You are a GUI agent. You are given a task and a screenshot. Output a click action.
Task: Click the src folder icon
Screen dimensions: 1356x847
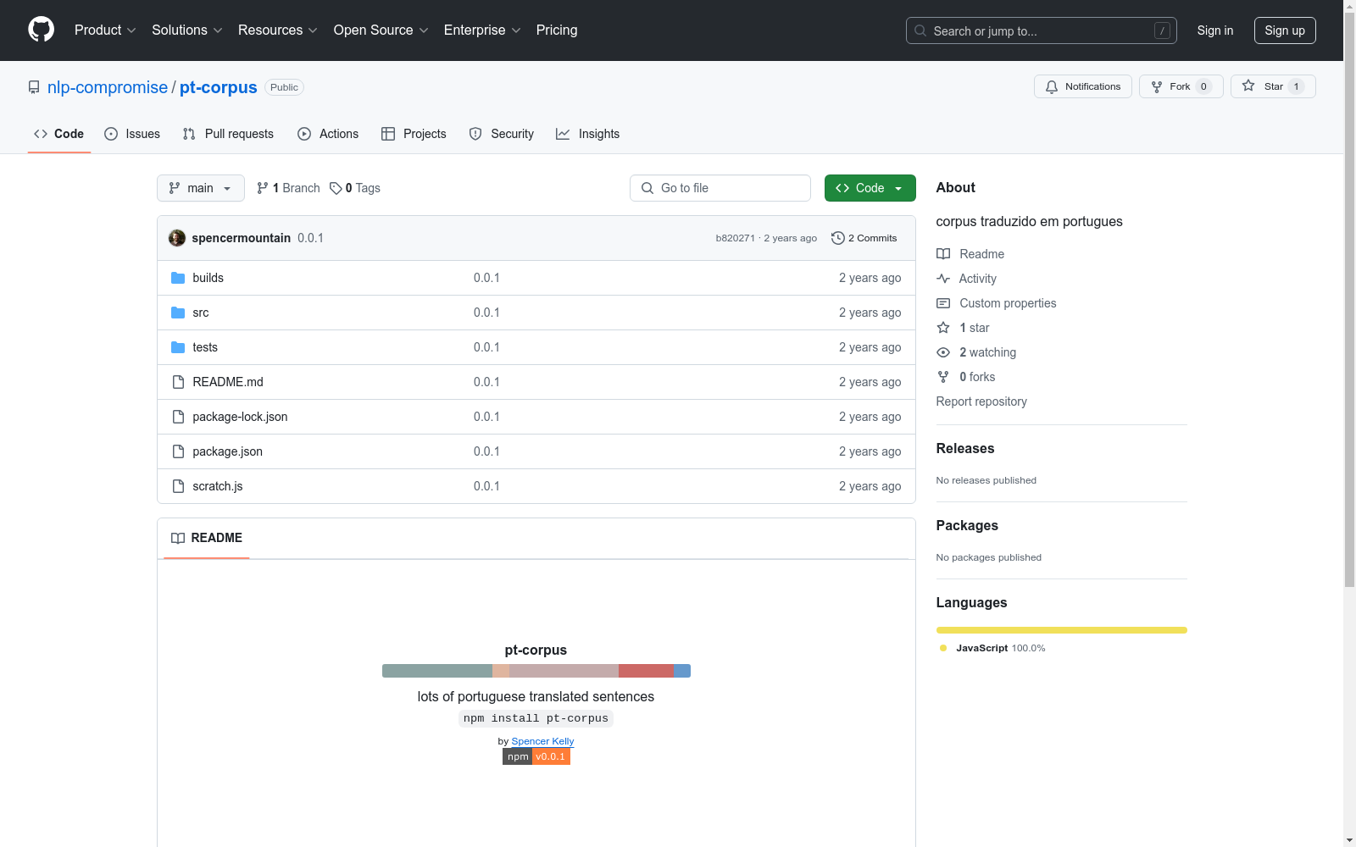[178, 313]
